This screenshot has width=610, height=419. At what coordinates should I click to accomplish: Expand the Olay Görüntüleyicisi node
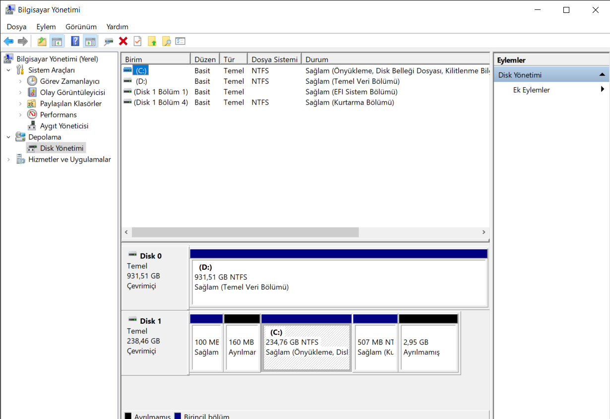(20, 92)
